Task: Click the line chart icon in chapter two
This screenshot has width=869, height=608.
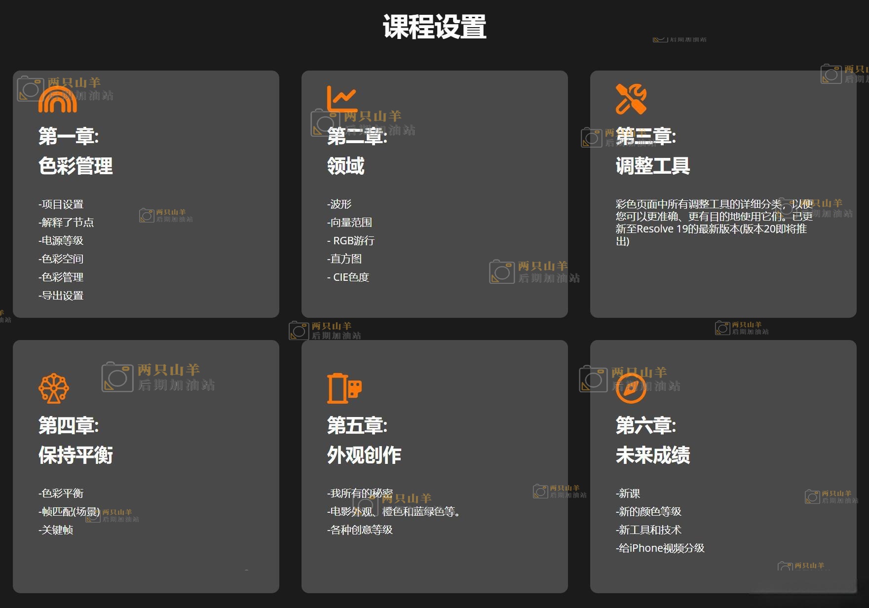Action: click(341, 99)
